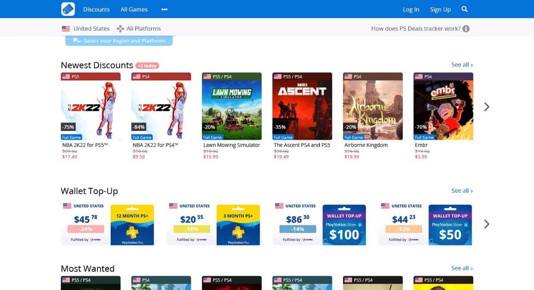Screen dimensions: 534x290
Task: Click the +2 today badge
Action: 147,66
